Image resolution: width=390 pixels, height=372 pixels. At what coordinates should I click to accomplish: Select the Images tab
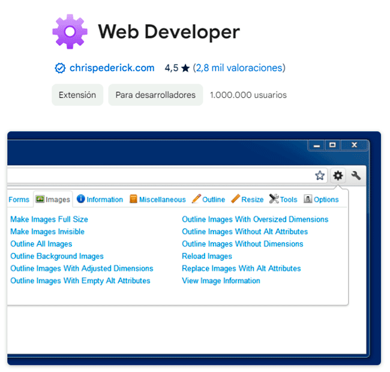(53, 199)
